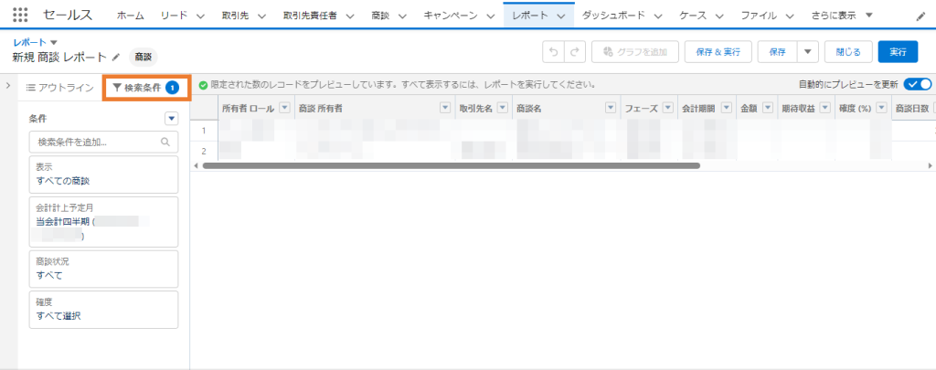The width and height of the screenshot is (936, 370).
Task: Open the フェーズ column menu
Action: click(668, 108)
